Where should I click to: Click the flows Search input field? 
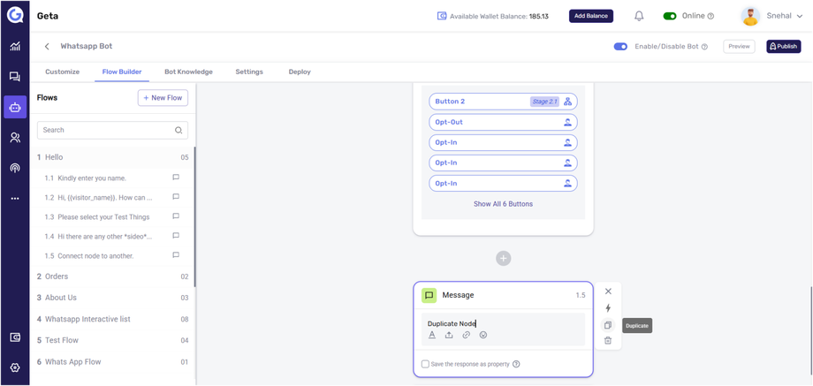(106, 130)
